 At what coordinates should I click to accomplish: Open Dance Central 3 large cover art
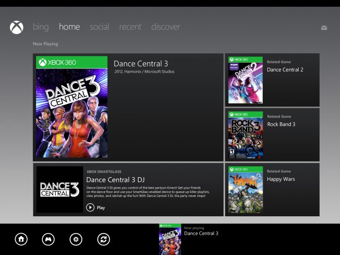pos(72,107)
